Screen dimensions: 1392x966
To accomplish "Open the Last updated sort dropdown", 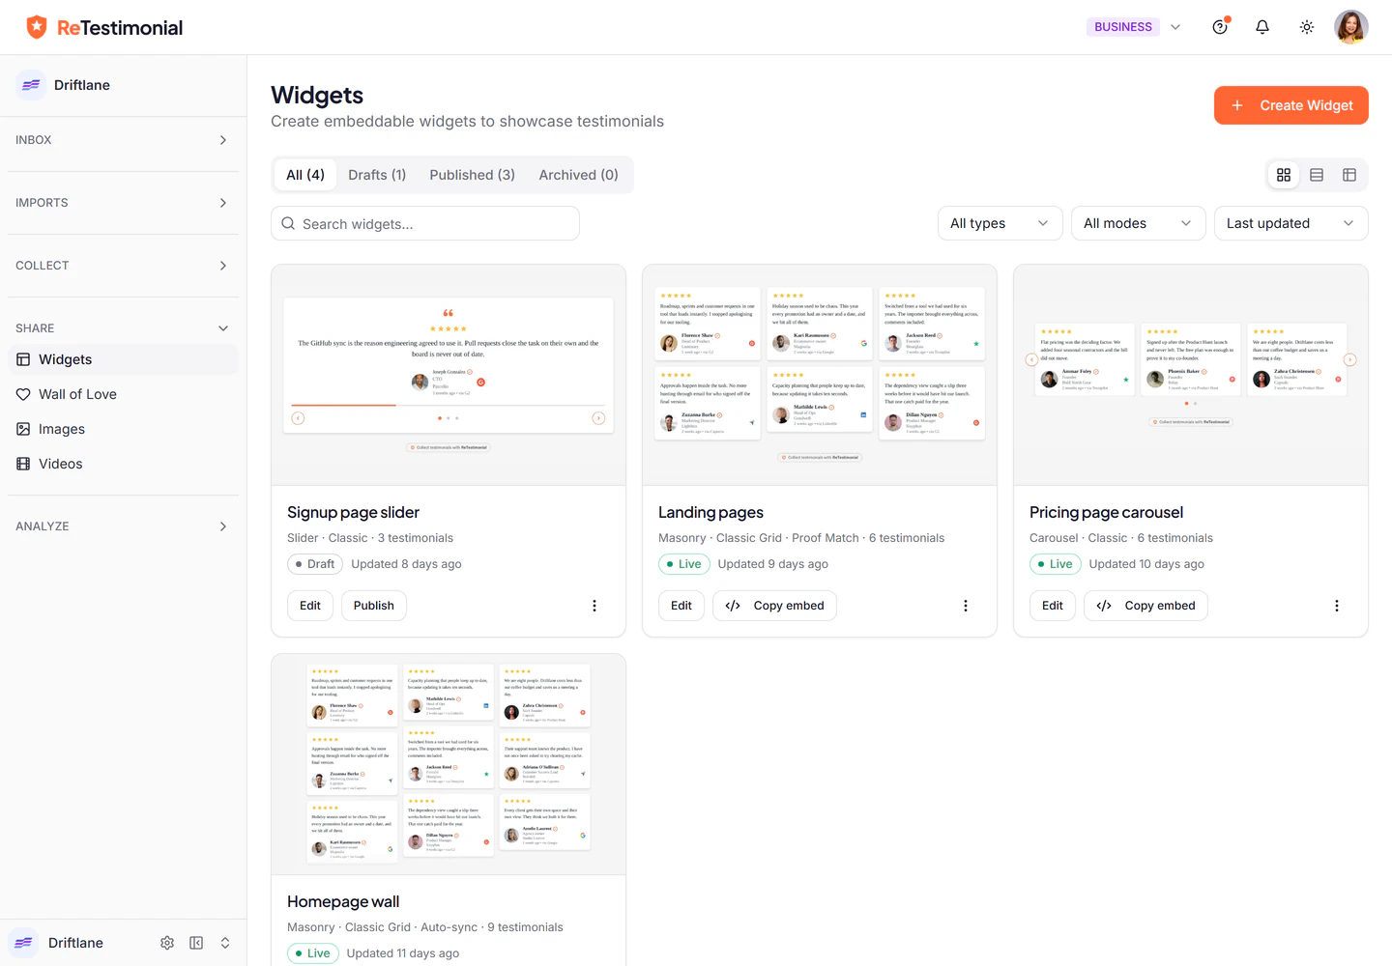I will 1291,223.
